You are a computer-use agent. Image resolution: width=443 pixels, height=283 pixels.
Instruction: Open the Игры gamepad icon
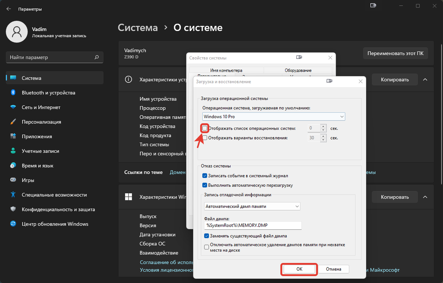(x=13, y=180)
